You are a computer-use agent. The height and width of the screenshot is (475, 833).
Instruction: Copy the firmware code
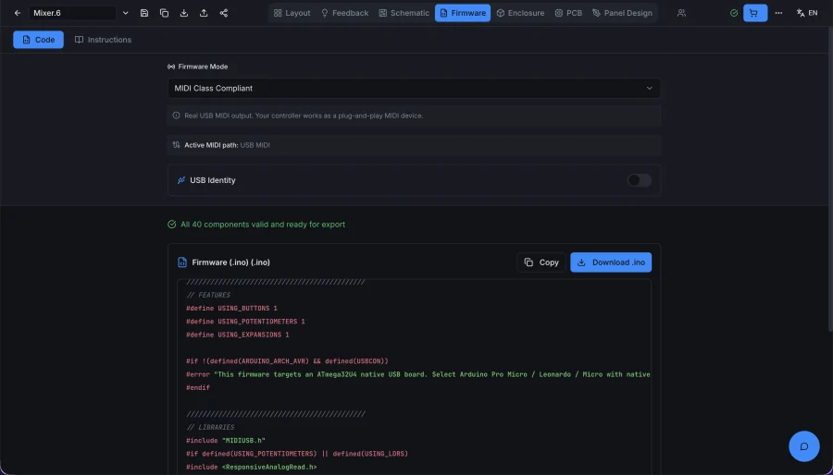coord(541,262)
